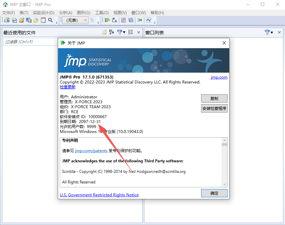Click the A-Z sort icon in recent files
Viewport: 285px width, 225px height.
click(x=112, y=32)
